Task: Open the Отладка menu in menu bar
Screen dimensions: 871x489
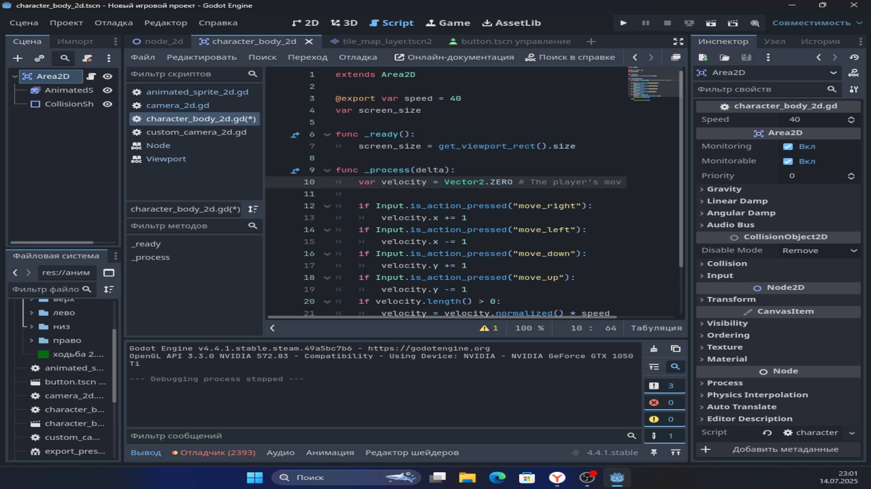Action: (113, 23)
